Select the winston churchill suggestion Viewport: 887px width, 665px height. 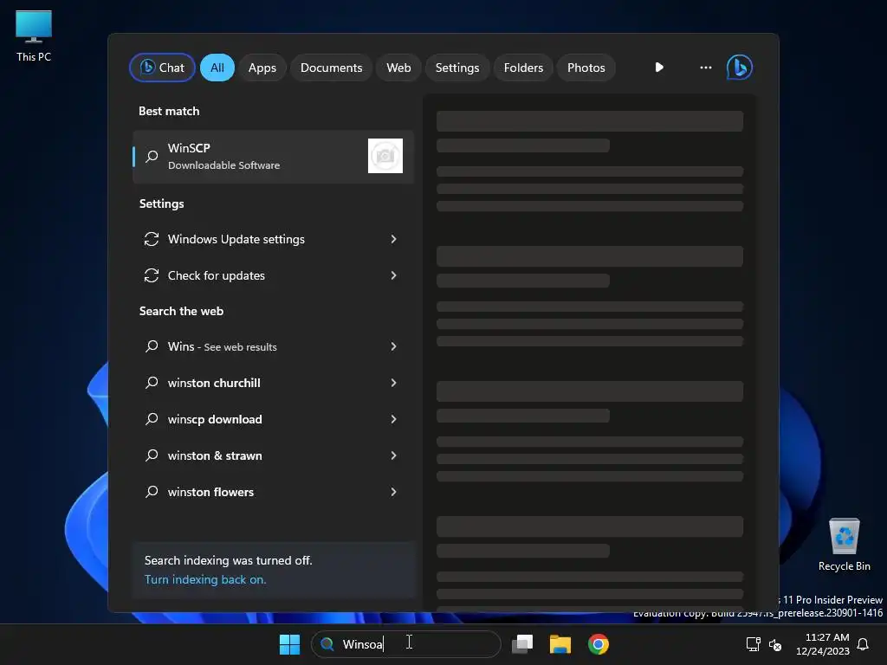pyautogui.click(x=273, y=383)
